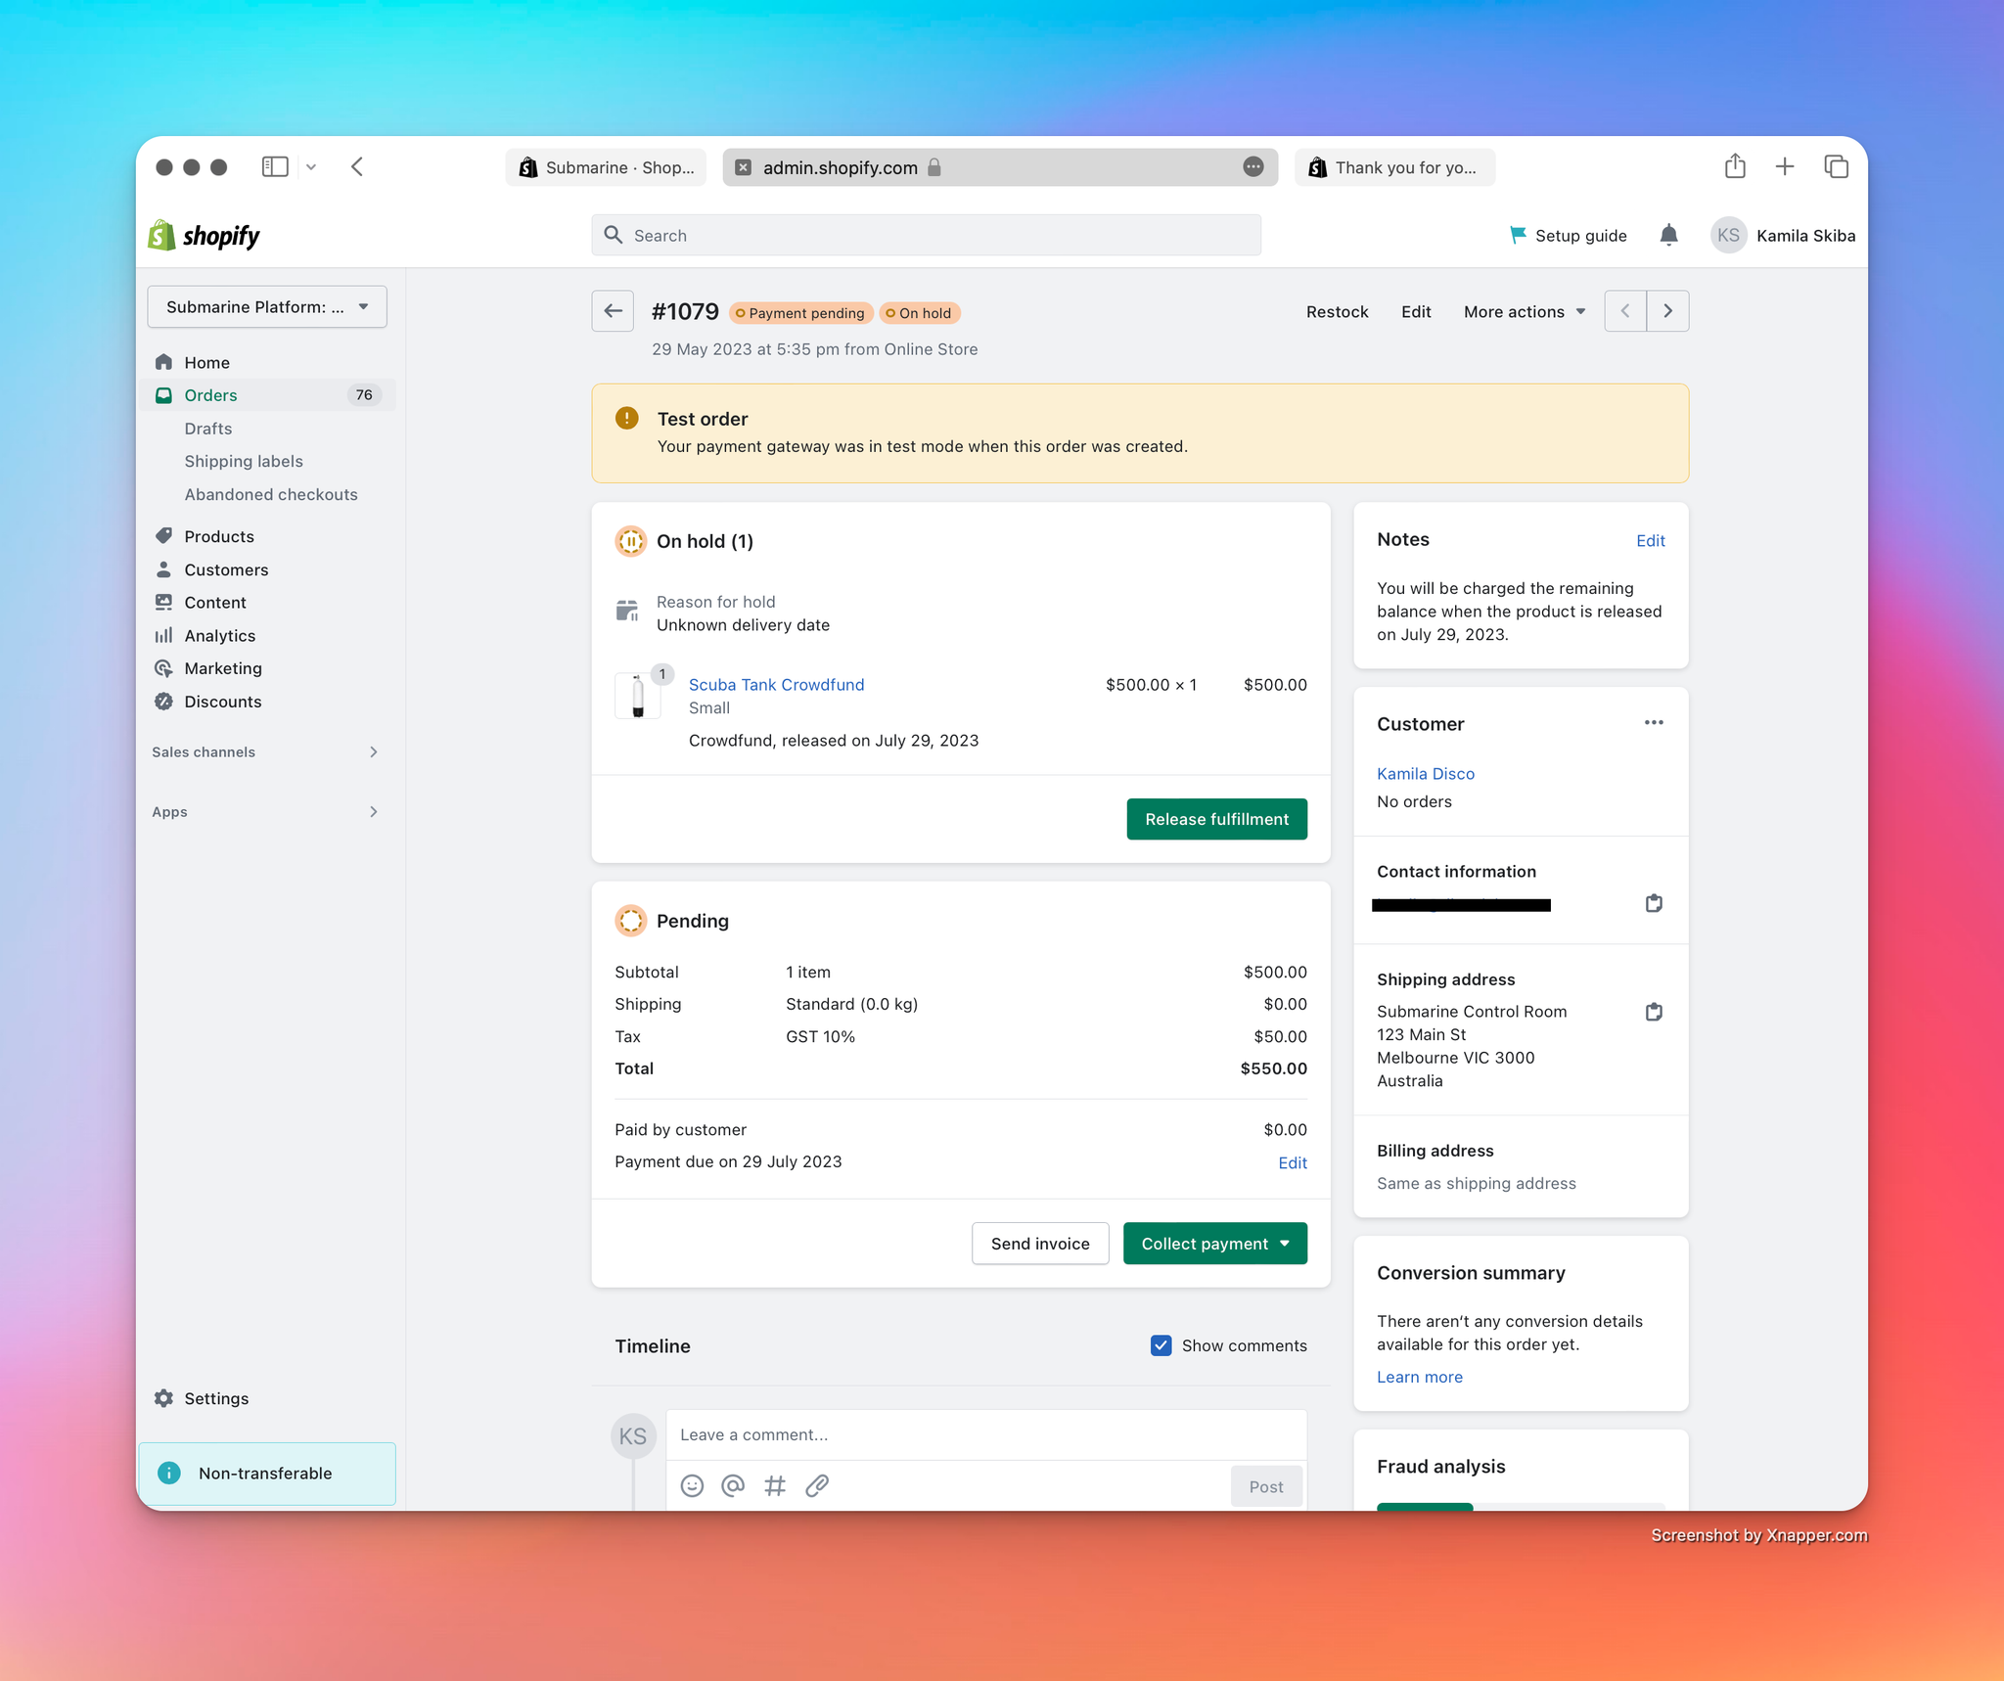Viewport: 2004px width, 1681px height.
Task: Open the notifications bell
Action: point(1668,235)
